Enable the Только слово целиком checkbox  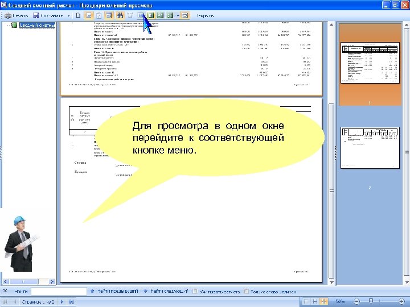click(x=247, y=291)
